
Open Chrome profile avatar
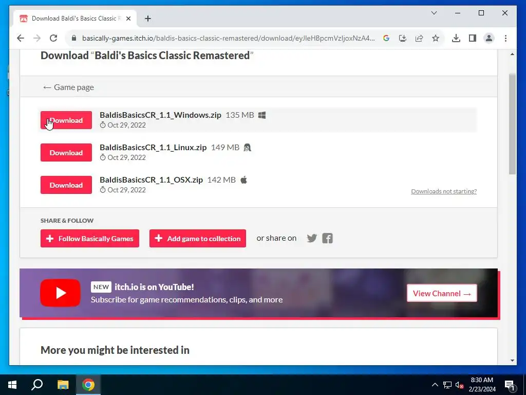coord(489,38)
